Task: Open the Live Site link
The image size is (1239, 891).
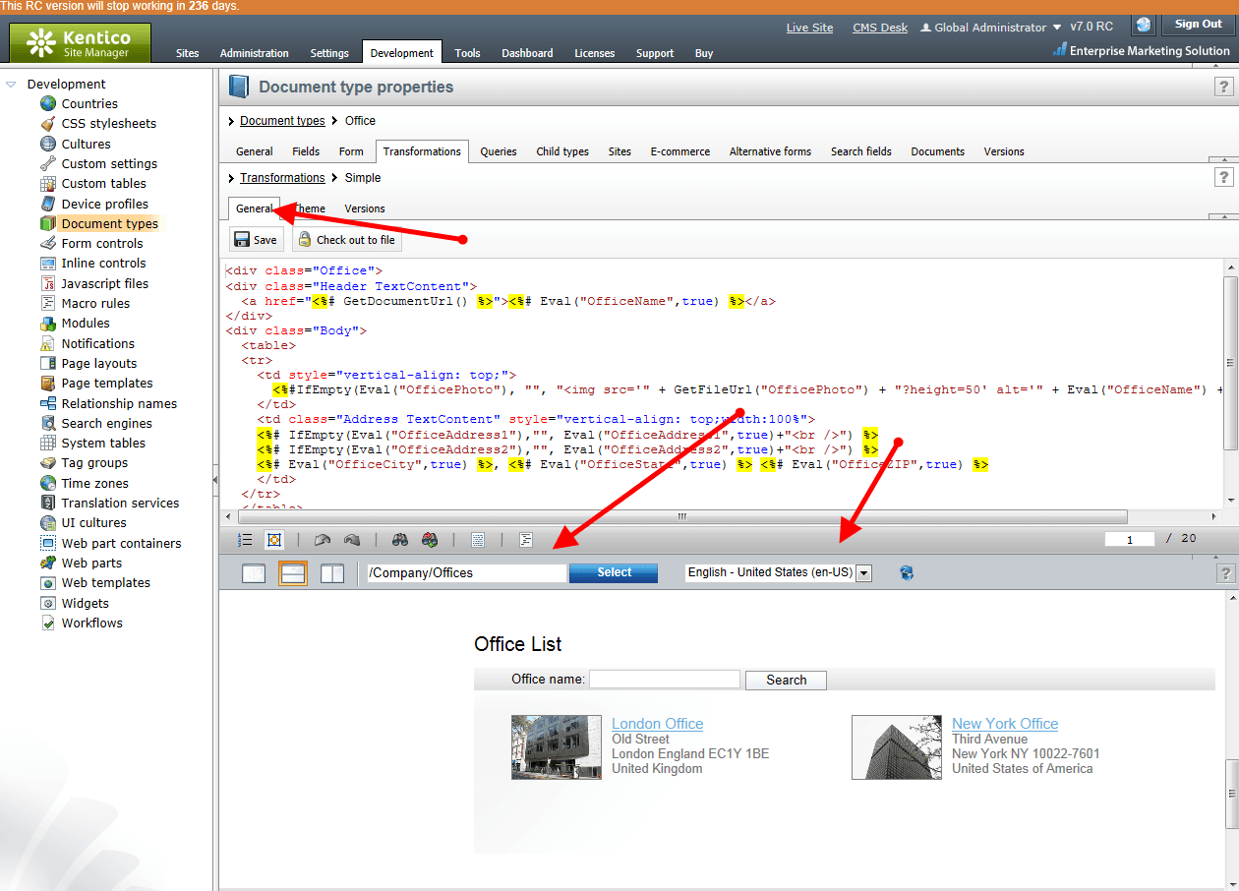Action: tap(809, 28)
